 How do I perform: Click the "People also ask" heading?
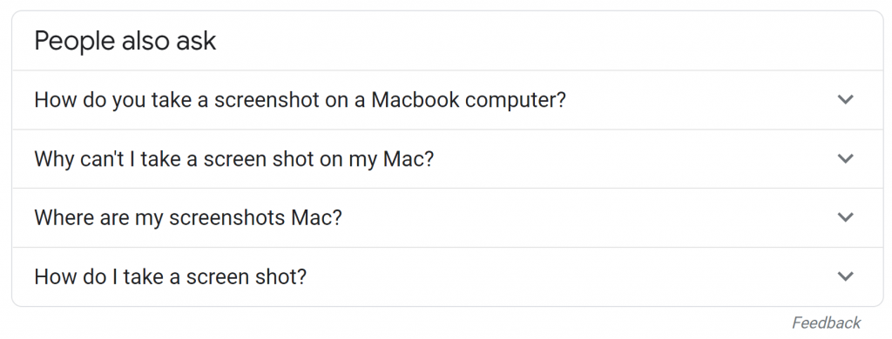[x=125, y=41]
